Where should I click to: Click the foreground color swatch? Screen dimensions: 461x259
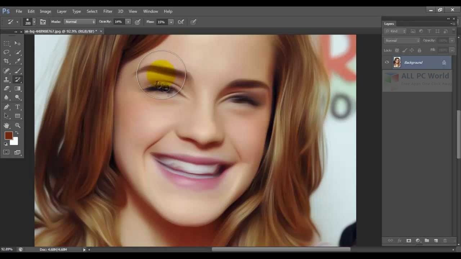click(x=8, y=136)
